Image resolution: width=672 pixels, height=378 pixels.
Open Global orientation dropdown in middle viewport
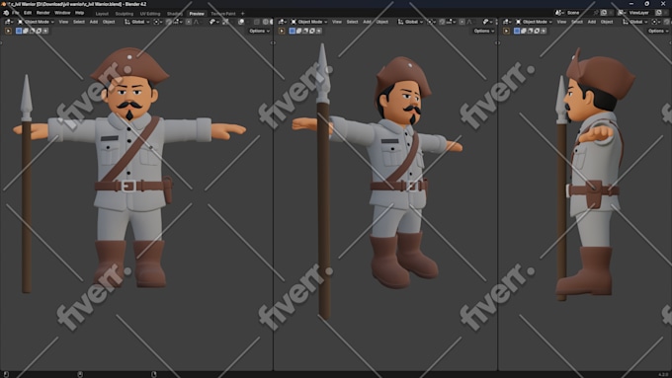[x=410, y=22]
